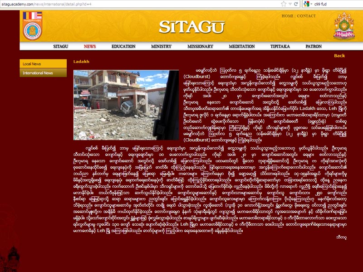Click the SITAGU banner title logo
Screen dimensions: 363x272
[x=191, y=27]
